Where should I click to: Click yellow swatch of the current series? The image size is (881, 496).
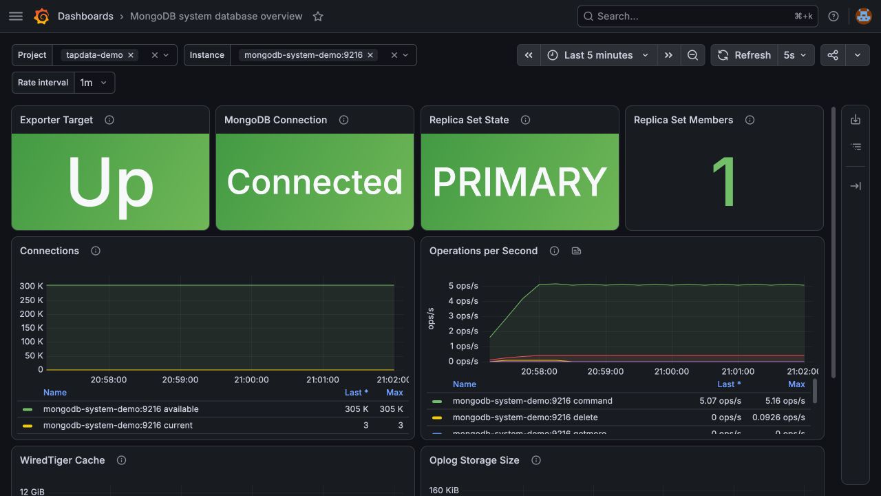(x=28, y=426)
